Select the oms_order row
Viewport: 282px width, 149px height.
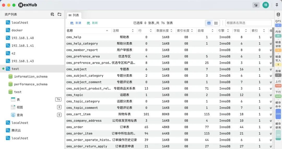pos(168,127)
